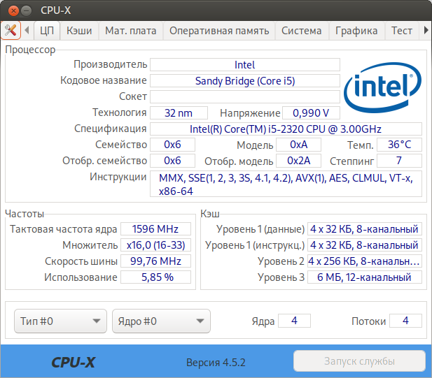Click the empty Сокет field
The image size is (432, 378).
[x=245, y=96]
